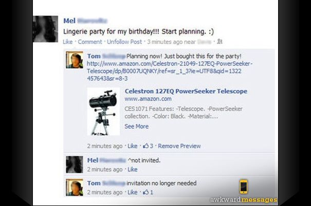Expand See More in product description
Image resolution: width=311 pixels, height=206 pixels.
136,126
